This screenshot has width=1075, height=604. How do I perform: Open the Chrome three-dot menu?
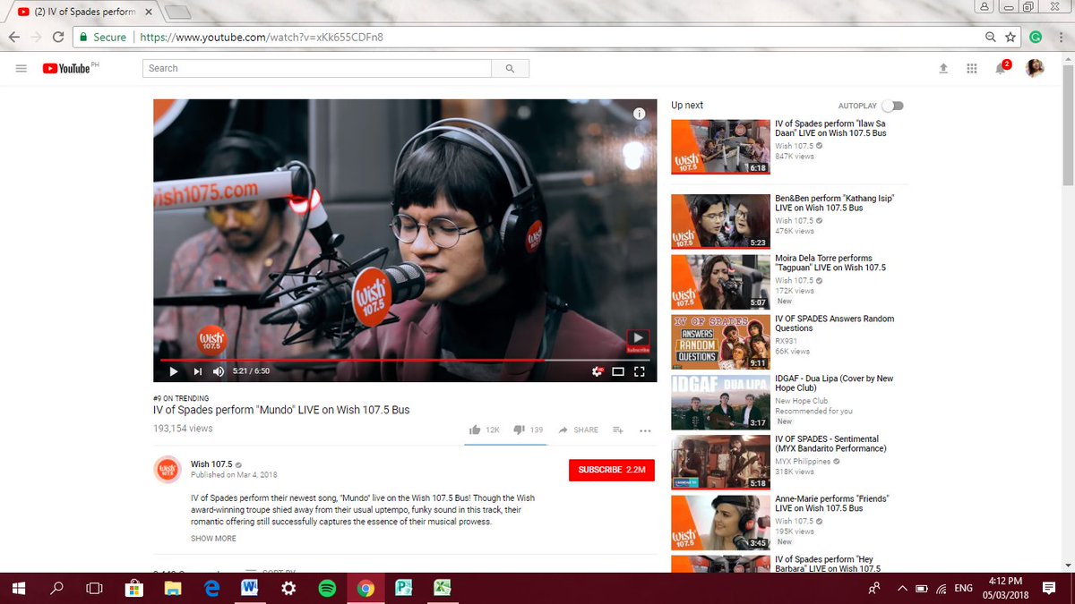pos(1061,37)
